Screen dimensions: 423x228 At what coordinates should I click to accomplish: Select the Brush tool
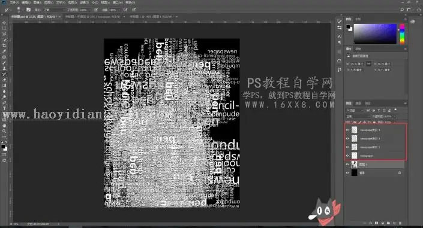point(4,63)
